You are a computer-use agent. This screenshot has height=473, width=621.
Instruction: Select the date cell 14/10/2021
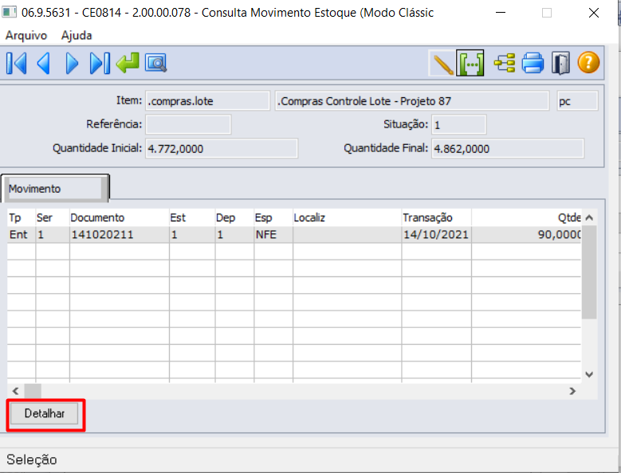coord(436,235)
